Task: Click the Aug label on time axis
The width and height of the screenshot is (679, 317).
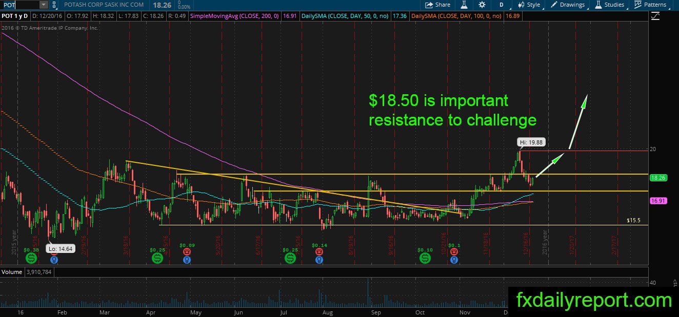Action: [x=328, y=312]
